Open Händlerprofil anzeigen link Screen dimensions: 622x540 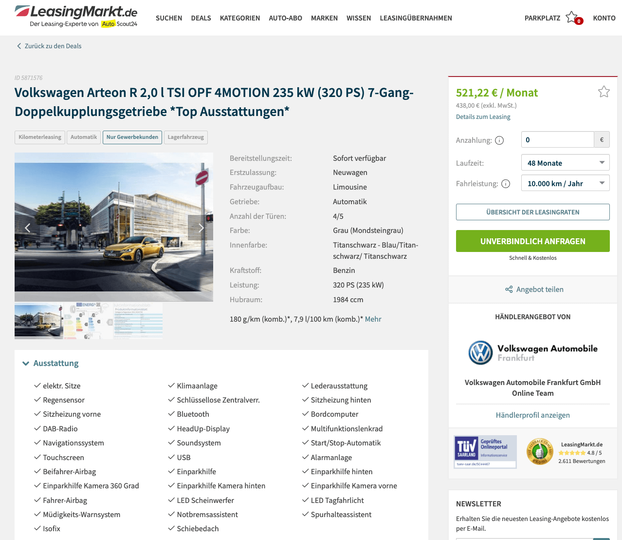(x=532, y=415)
